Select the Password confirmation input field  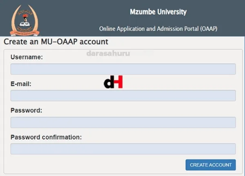(x=123, y=149)
